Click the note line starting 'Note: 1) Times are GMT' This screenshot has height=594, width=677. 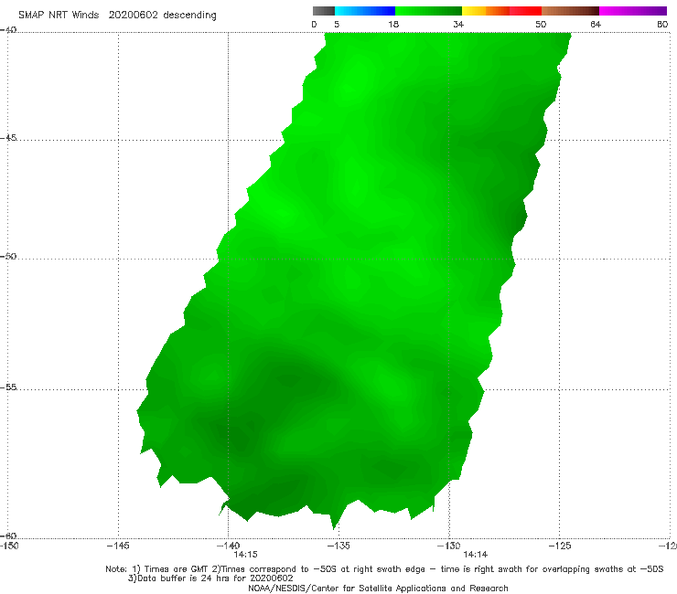pyautogui.click(x=384, y=569)
